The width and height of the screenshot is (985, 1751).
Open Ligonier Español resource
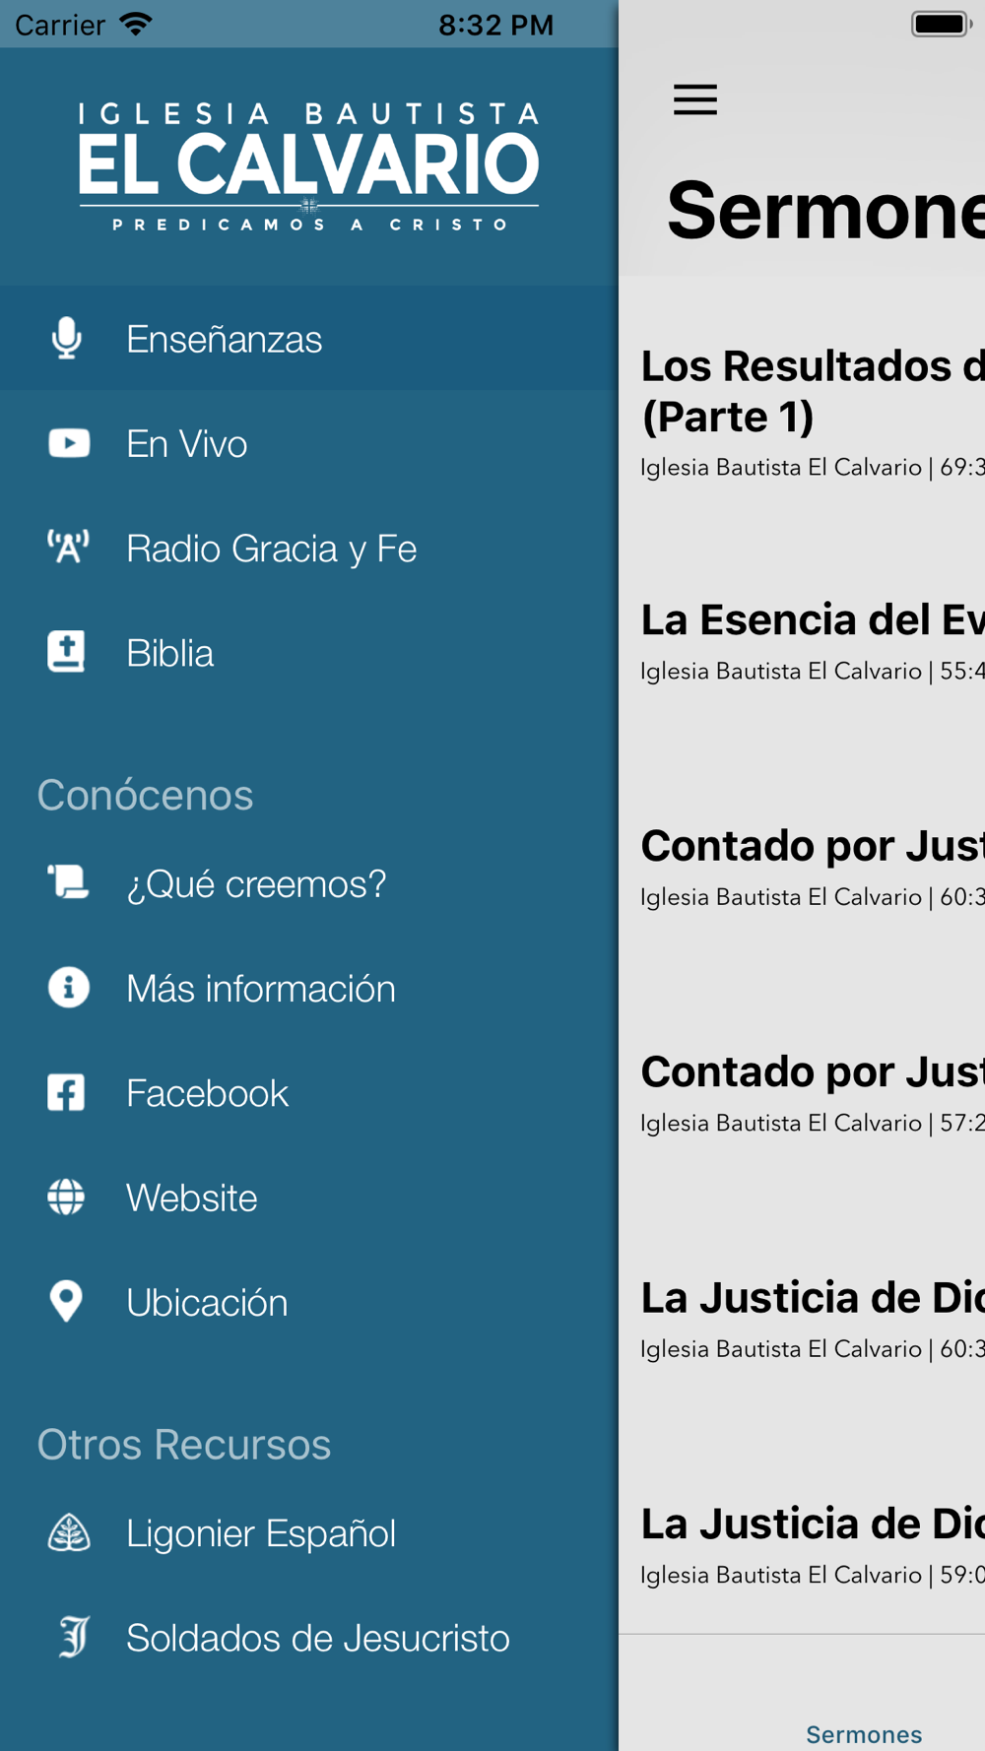[309, 1533]
